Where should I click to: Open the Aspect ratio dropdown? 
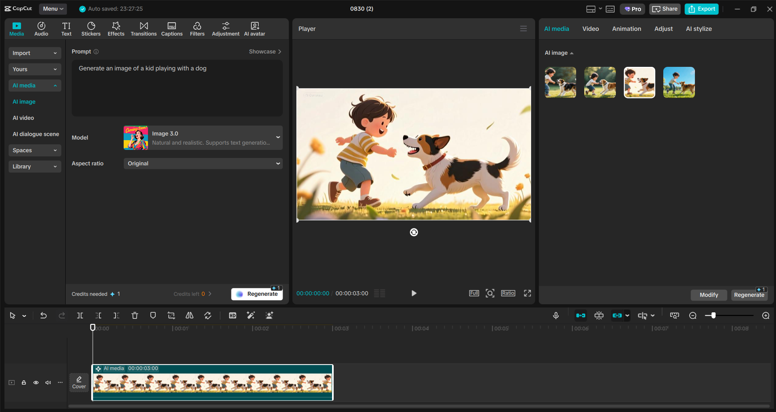(203, 163)
